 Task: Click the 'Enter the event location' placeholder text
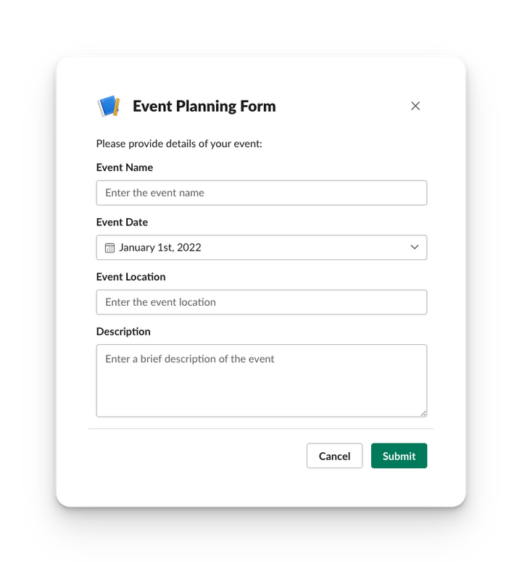coord(160,302)
